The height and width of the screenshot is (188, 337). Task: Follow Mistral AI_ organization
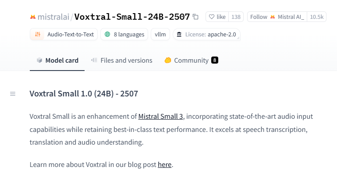(277, 17)
